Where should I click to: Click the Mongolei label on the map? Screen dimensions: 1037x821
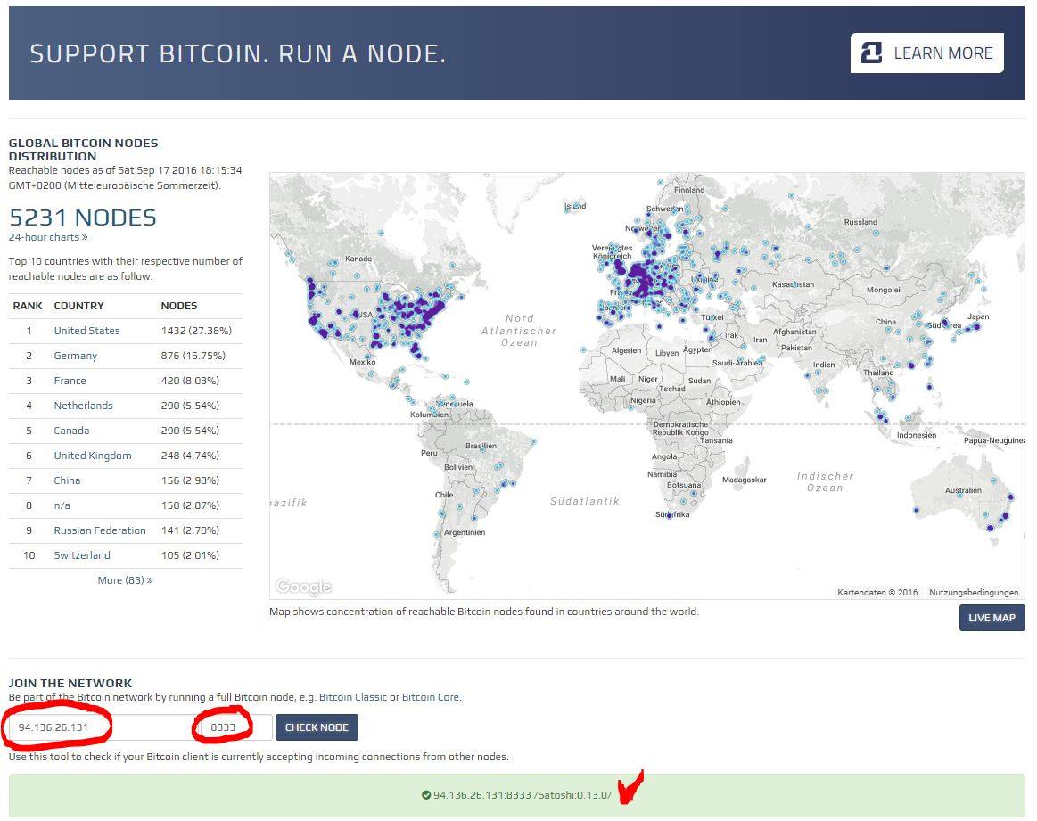pyautogui.click(x=883, y=291)
